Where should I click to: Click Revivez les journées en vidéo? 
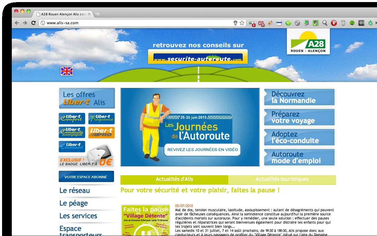point(203,150)
